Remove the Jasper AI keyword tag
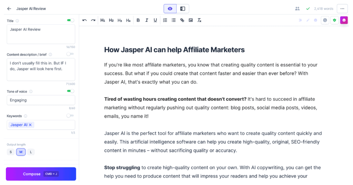 point(30,125)
